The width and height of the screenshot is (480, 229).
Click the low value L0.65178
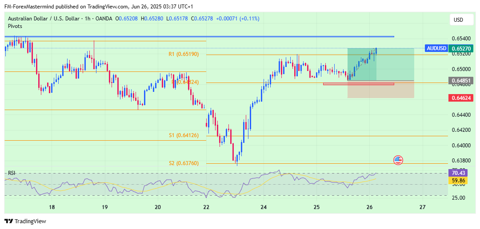(178, 19)
